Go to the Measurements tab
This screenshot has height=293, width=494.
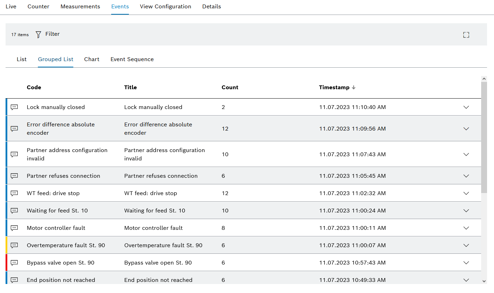tap(80, 7)
